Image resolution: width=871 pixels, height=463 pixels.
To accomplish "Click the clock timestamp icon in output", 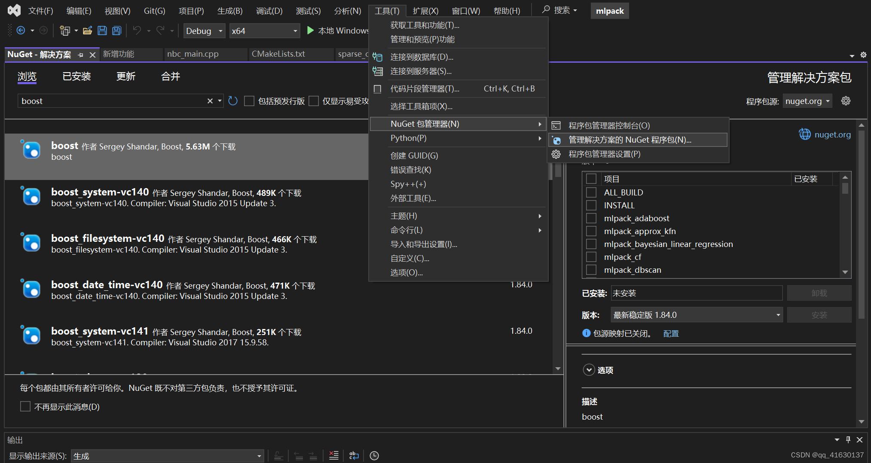I will tap(374, 456).
